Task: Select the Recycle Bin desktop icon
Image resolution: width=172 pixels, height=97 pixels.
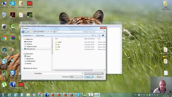Action: (x=4, y=16)
